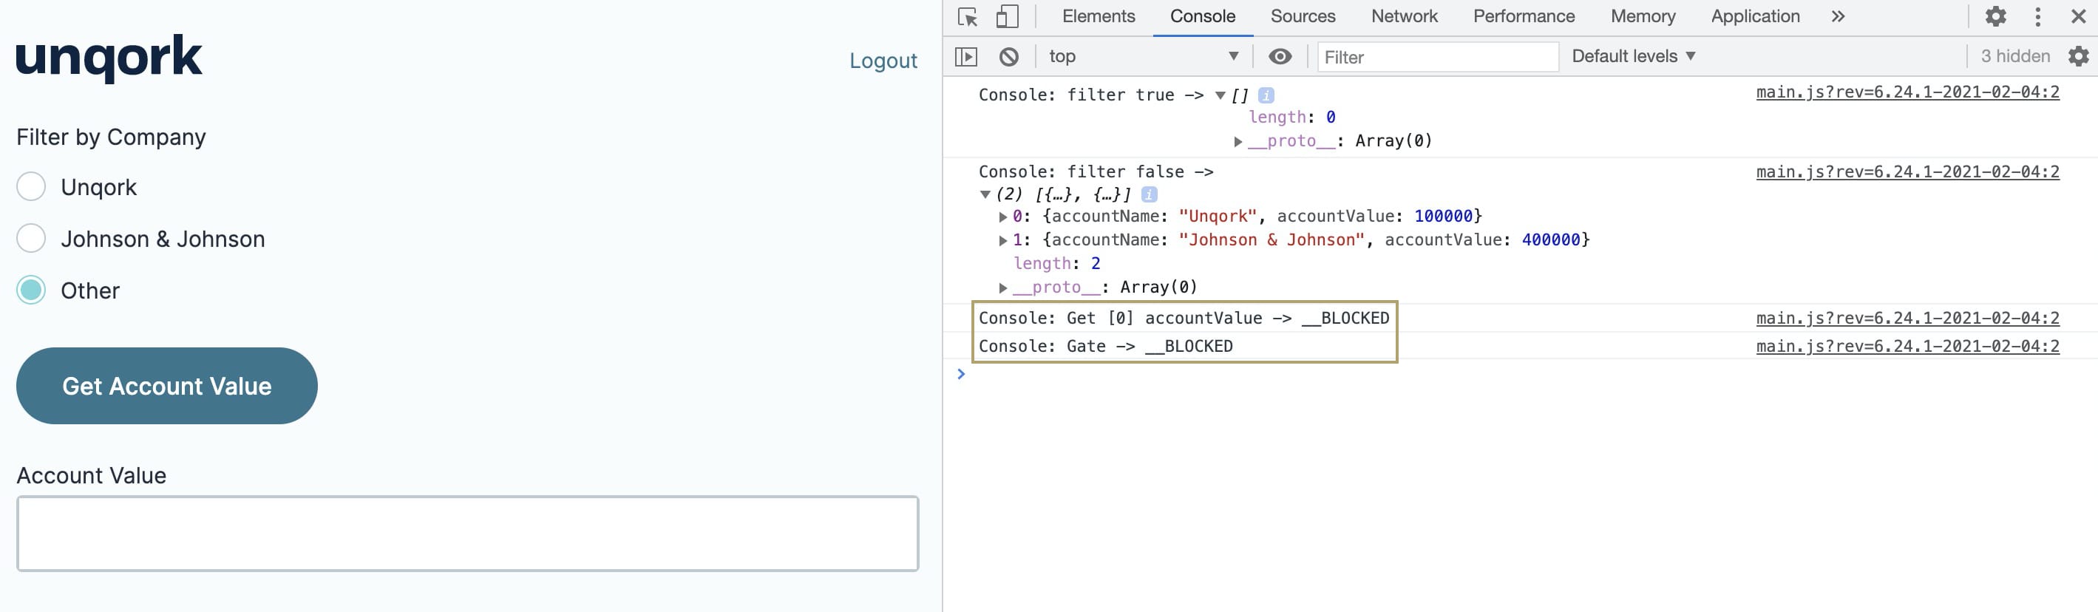Switch to the Network tab

tap(1404, 16)
